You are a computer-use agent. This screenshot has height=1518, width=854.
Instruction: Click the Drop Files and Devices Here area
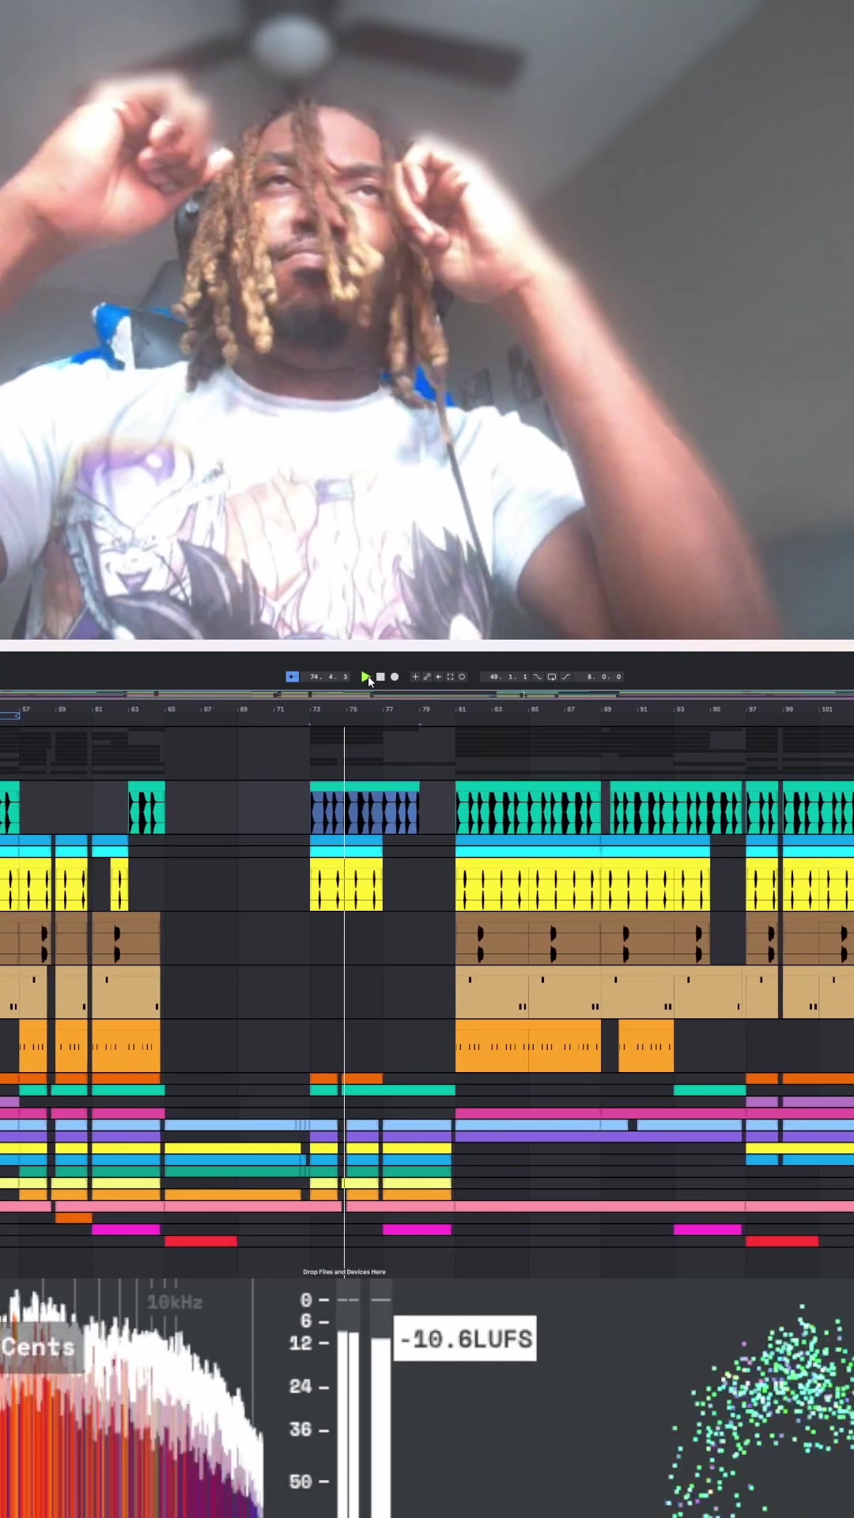(x=344, y=1272)
